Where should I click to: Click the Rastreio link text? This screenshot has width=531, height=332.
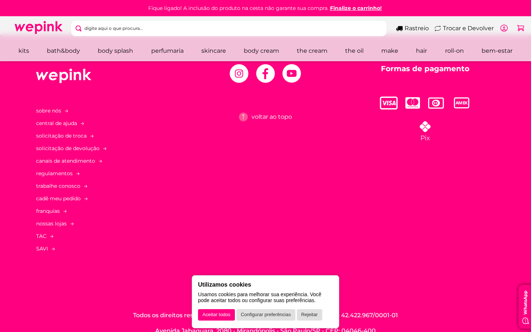417,28
